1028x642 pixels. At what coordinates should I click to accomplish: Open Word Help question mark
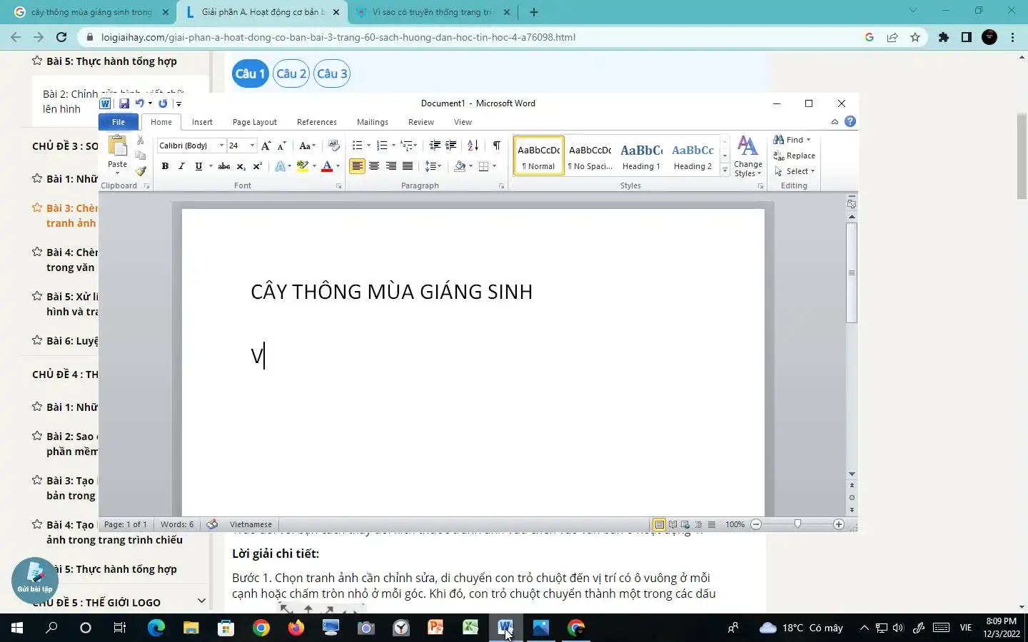(x=850, y=122)
